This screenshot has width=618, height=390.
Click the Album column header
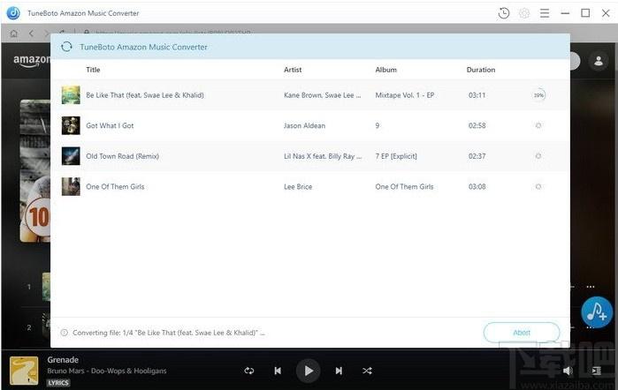tap(385, 70)
